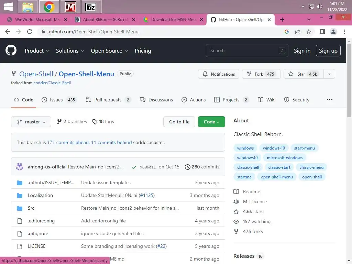
Task: Click the Go to file button
Action: pos(179,122)
